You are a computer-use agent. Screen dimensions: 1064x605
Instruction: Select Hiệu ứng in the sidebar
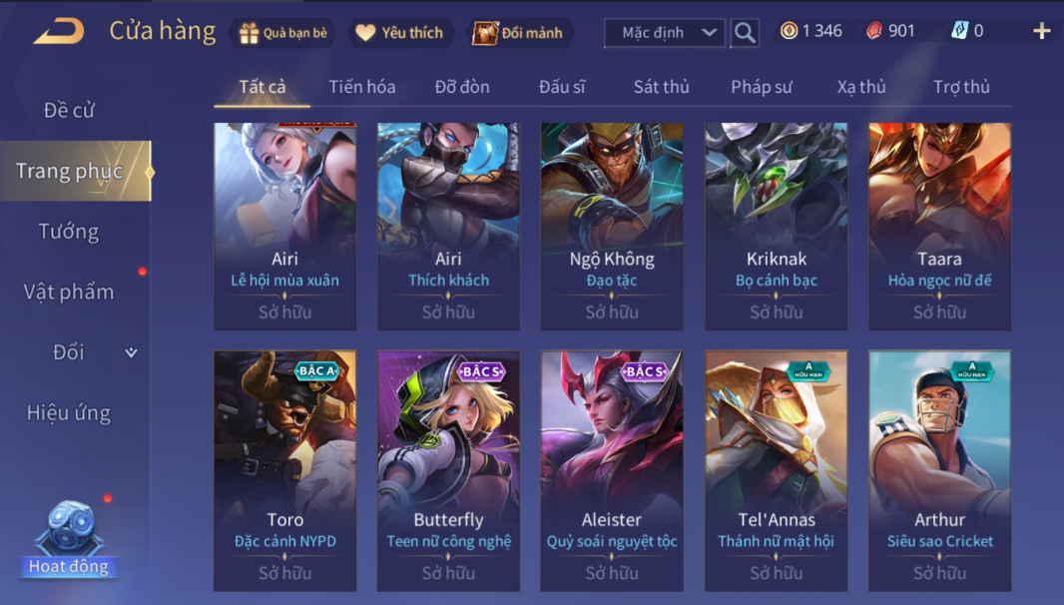[69, 413]
